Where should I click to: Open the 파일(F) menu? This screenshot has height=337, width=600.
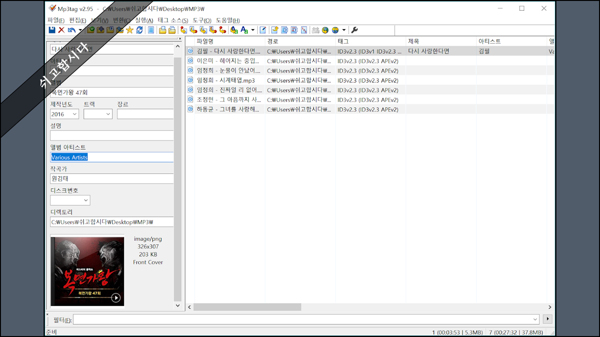(56, 20)
